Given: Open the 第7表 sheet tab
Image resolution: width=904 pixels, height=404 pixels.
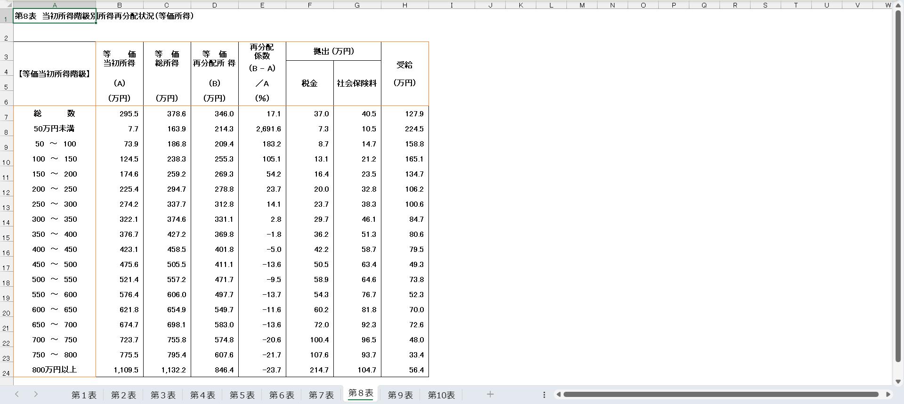Looking at the screenshot, I should click(x=321, y=395).
